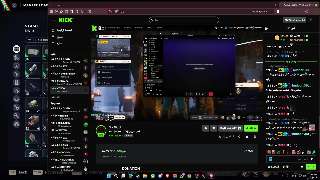Click the browser reload icon
320x180 pixels.
pyautogui.click(x=306, y=11)
